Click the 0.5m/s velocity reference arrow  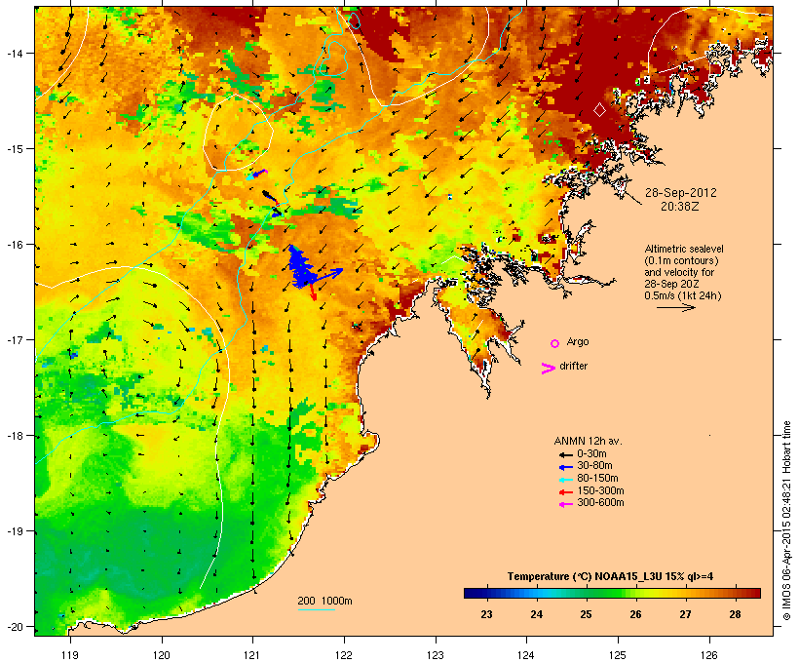pyautogui.click(x=676, y=307)
